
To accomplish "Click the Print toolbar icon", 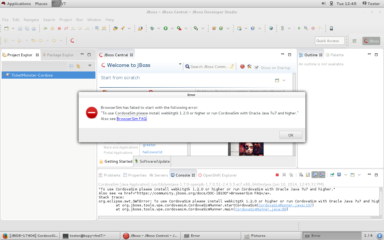I will click(34, 28).
